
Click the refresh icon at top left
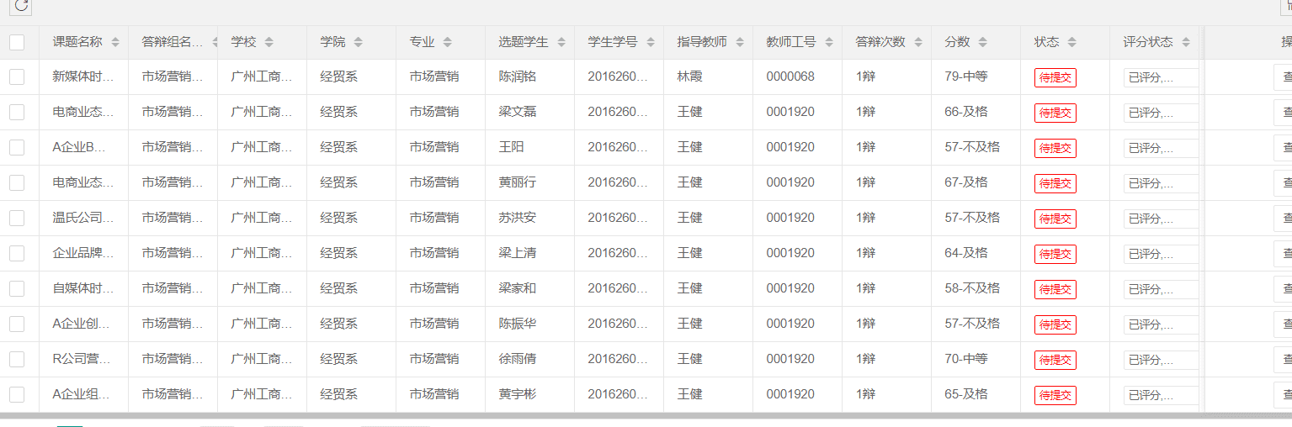(x=21, y=6)
